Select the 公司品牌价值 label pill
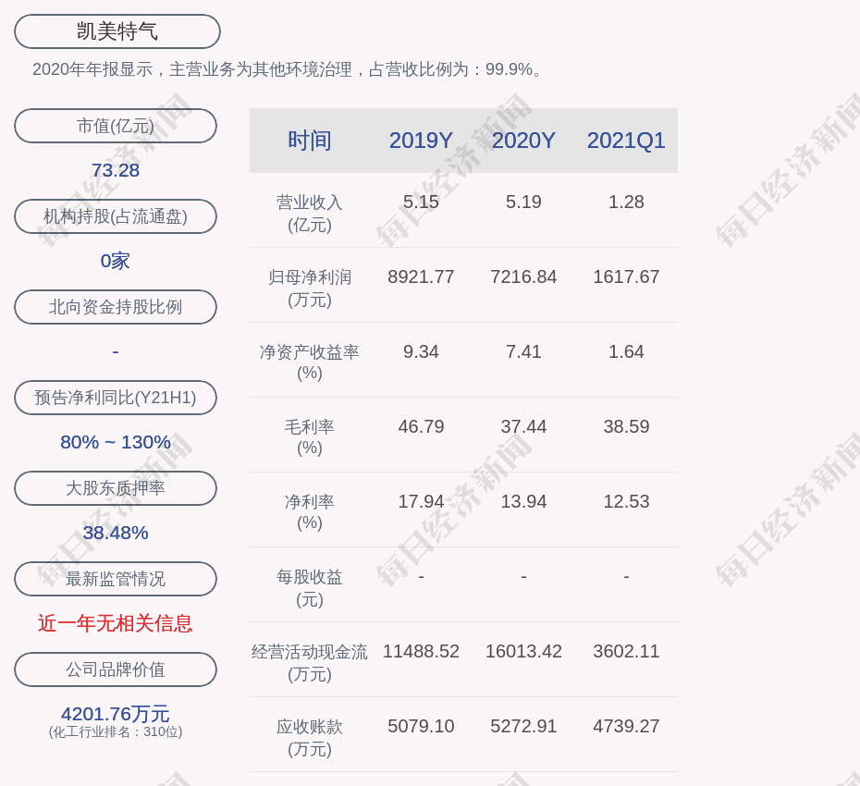 pyautogui.click(x=116, y=669)
